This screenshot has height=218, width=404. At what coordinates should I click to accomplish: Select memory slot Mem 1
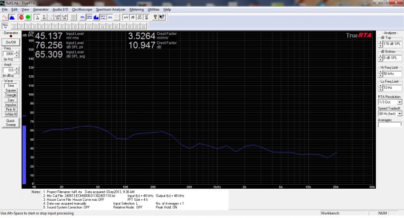pyautogui.click(x=14, y=26)
